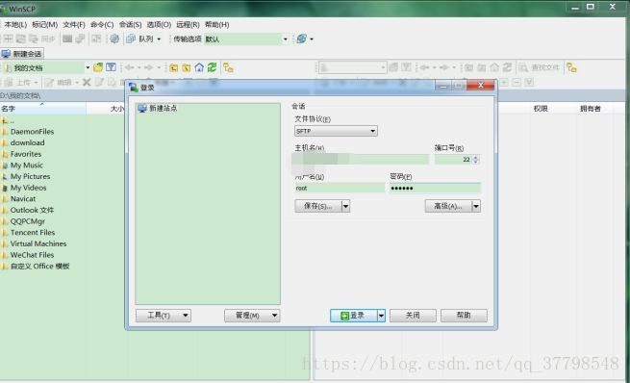The image size is (630, 383).
Task: Click the 保存(S) button
Action: click(x=318, y=206)
